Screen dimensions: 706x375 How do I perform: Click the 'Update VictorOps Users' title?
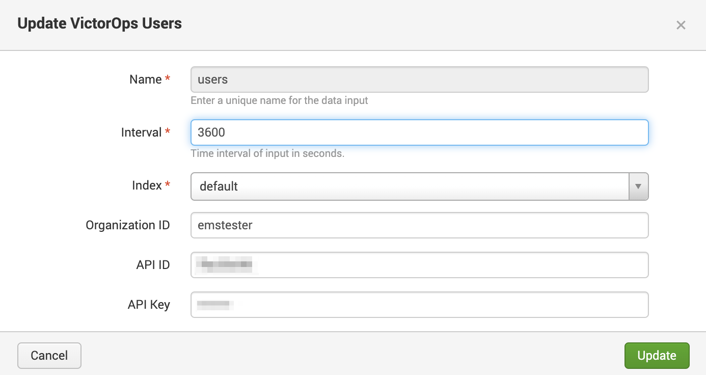coord(99,23)
